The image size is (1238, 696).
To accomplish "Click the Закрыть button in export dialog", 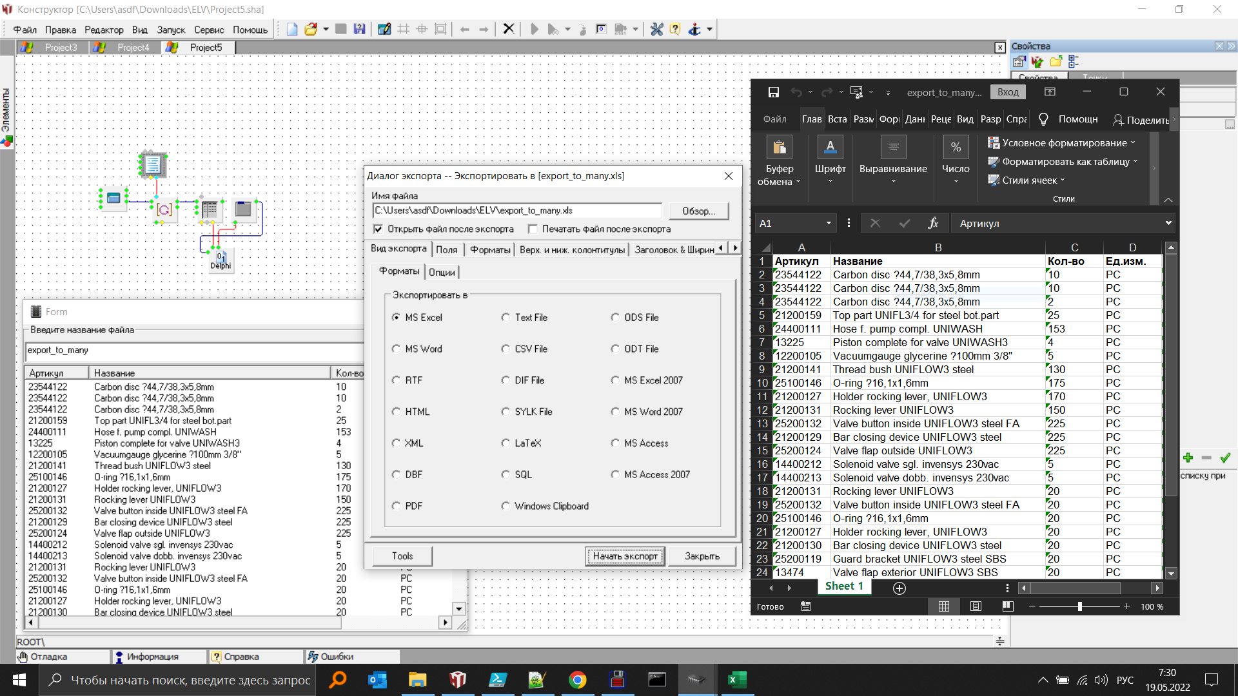I will click(x=702, y=556).
